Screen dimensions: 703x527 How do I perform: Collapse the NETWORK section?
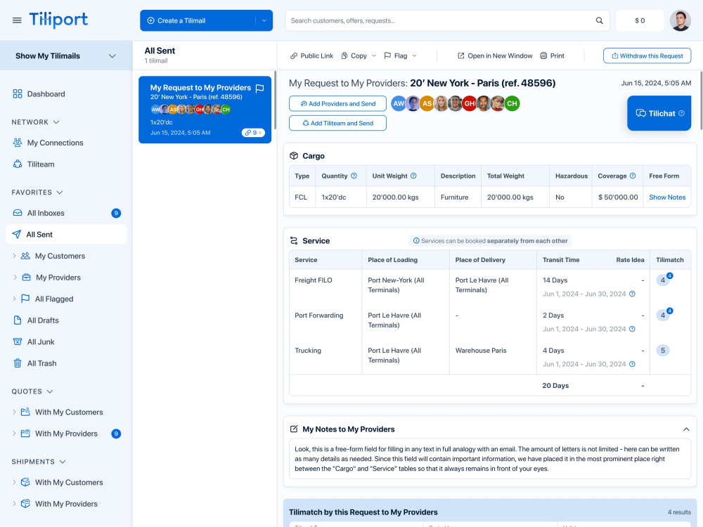56,122
